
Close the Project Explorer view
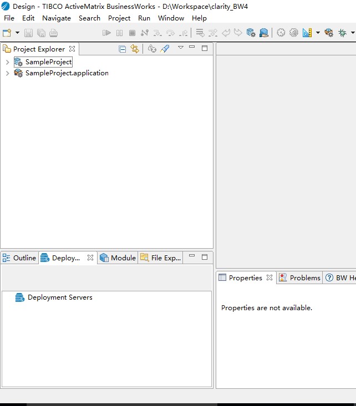72,49
